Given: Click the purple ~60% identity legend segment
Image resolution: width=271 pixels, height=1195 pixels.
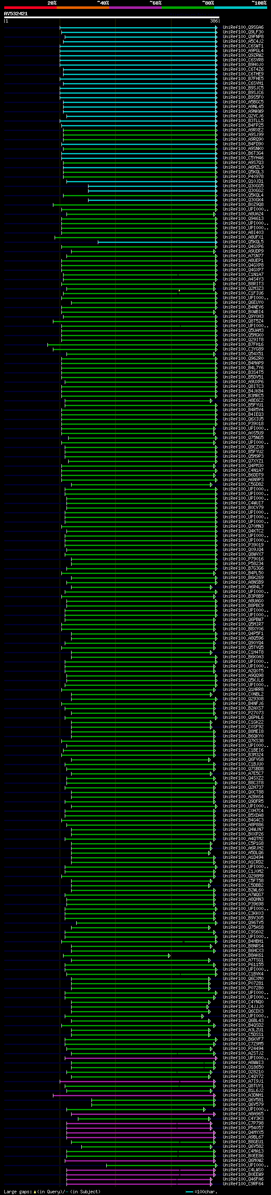Looking at the screenshot, I should coord(136,8).
